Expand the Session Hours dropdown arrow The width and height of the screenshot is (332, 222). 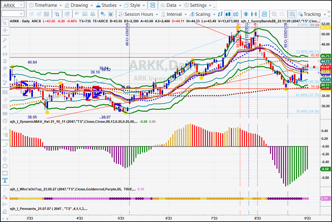click(157, 14)
